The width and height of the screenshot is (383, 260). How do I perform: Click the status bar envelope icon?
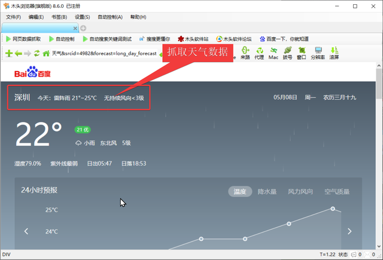click(367, 255)
